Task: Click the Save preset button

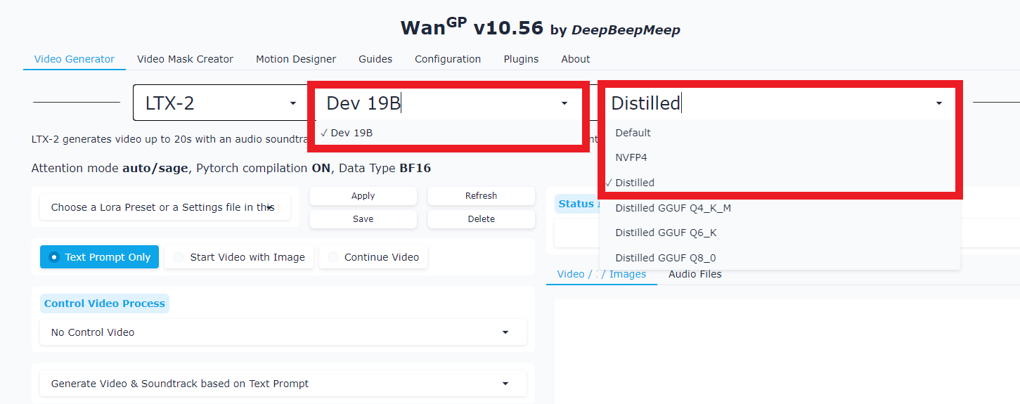Action: [363, 219]
